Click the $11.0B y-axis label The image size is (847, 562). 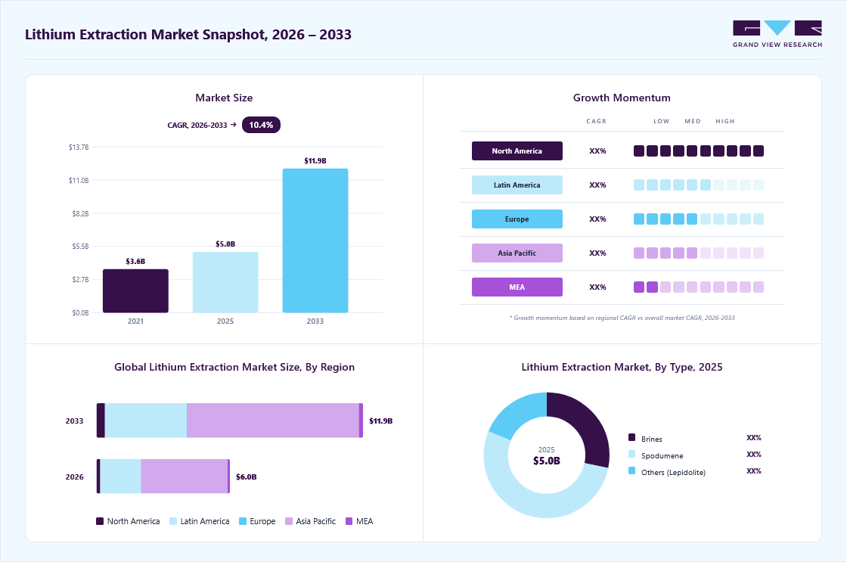(79, 181)
